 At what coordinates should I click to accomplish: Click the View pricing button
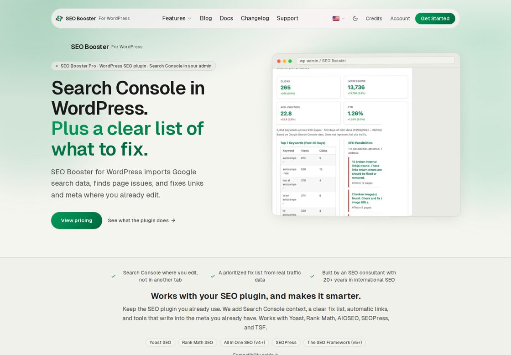point(77,220)
